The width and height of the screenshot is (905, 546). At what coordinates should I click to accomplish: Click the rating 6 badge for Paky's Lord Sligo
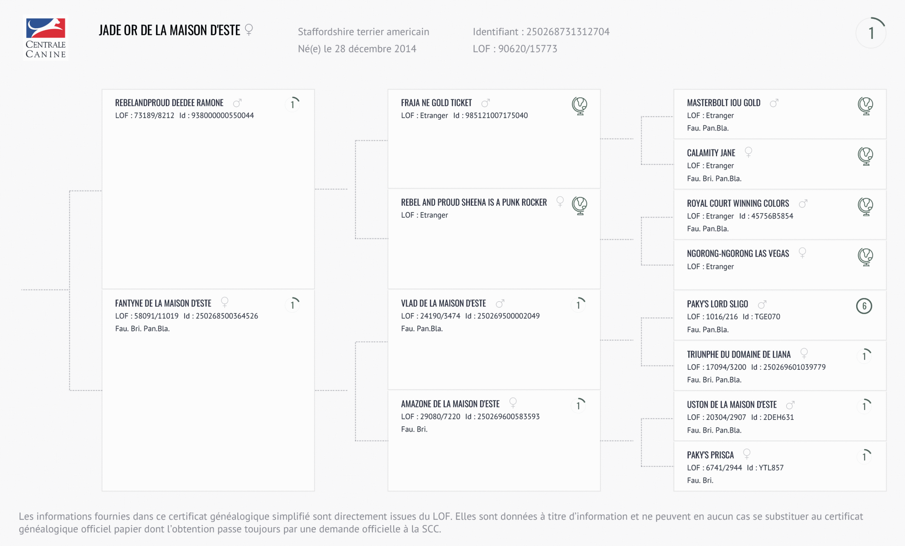tap(864, 306)
